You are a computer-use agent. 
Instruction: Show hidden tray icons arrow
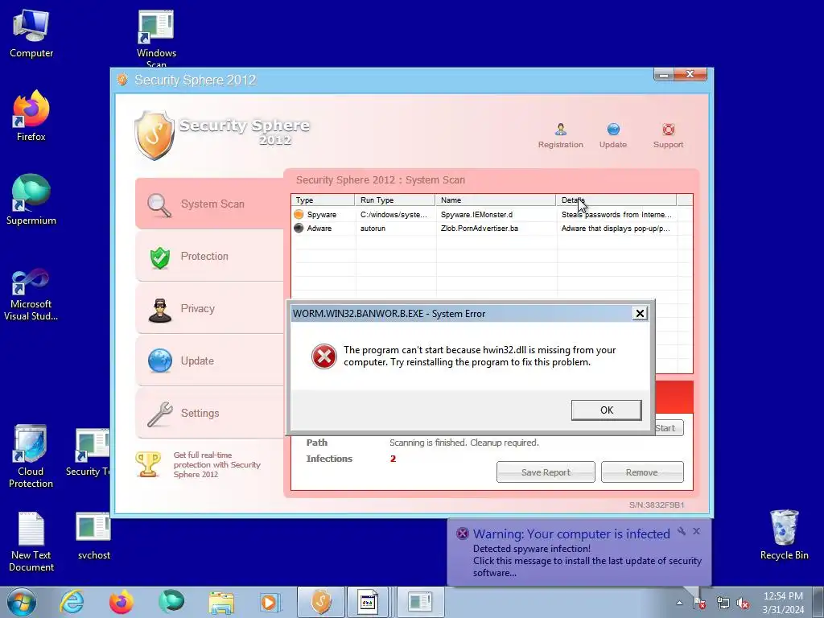click(679, 603)
